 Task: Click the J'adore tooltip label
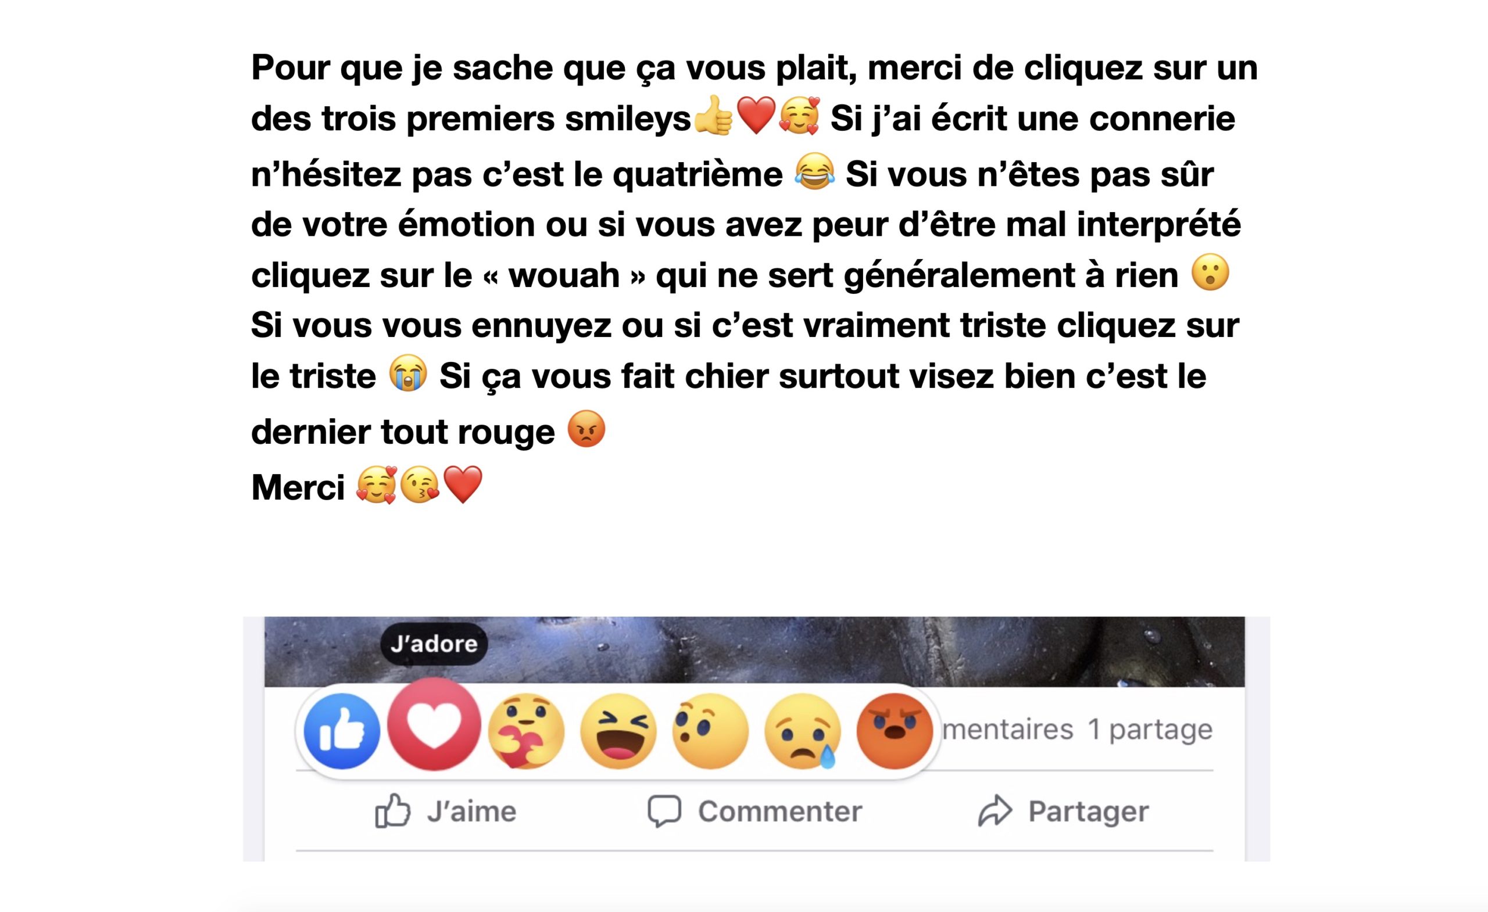[x=434, y=644]
